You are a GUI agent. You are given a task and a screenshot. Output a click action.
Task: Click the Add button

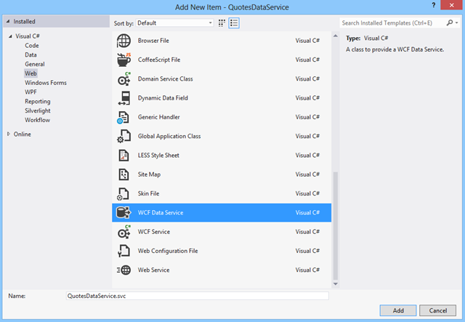(x=398, y=310)
